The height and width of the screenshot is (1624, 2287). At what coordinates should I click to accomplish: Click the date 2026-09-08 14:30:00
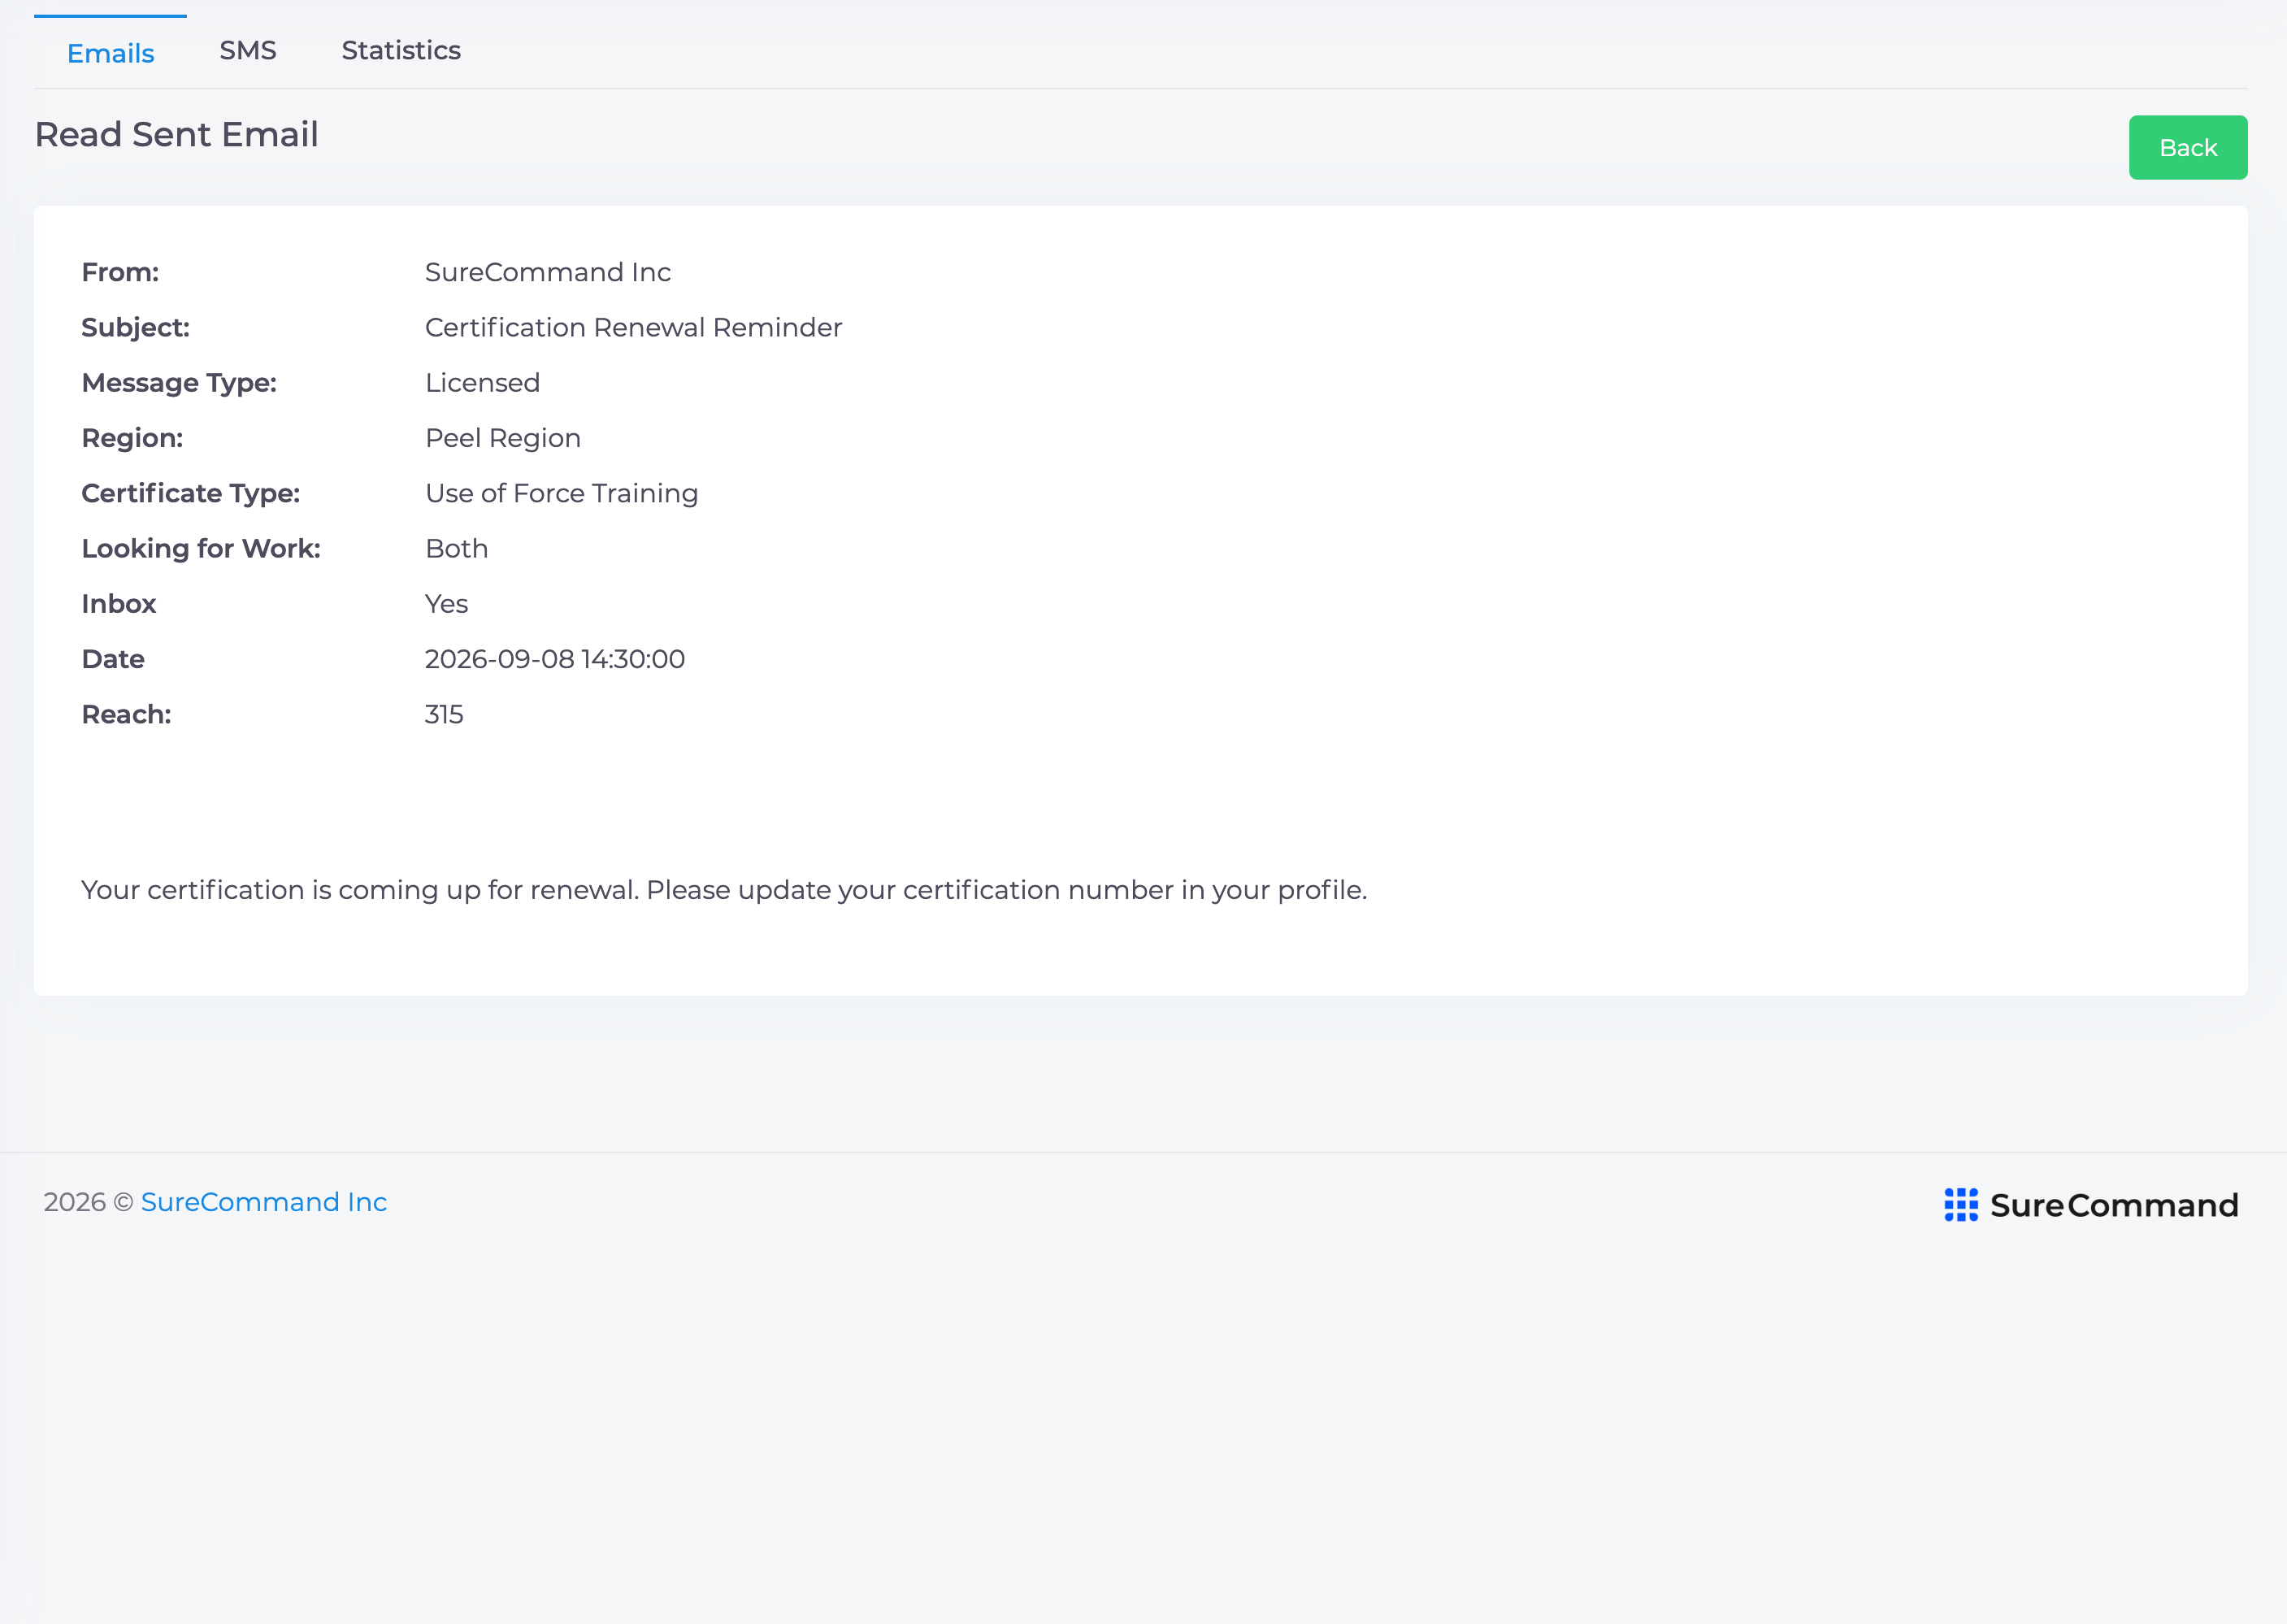[x=554, y=659]
